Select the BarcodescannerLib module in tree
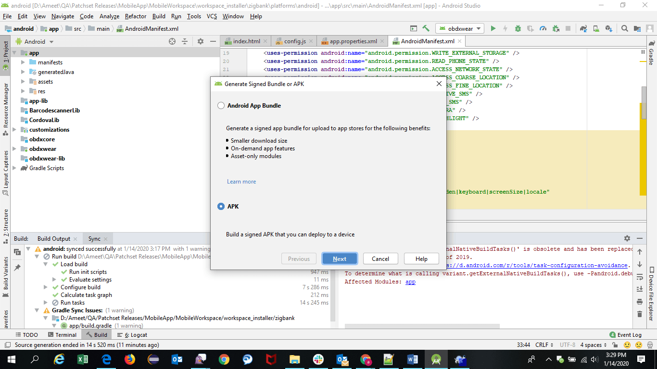Viewport: 657px width, 369px height. click(x=54, y=111)
